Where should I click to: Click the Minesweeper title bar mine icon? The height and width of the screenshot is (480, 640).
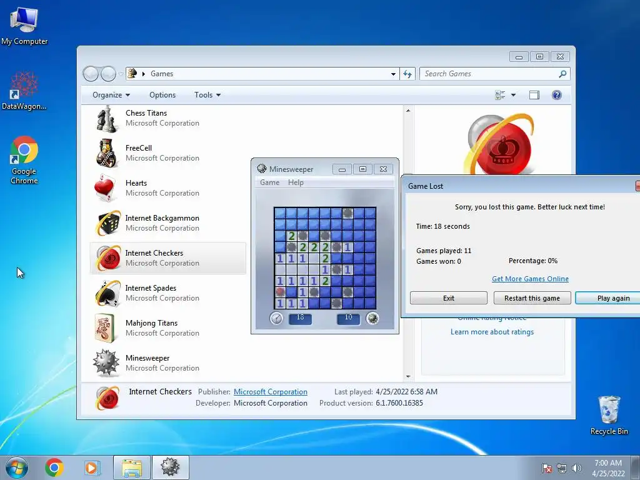pos(262,169)
